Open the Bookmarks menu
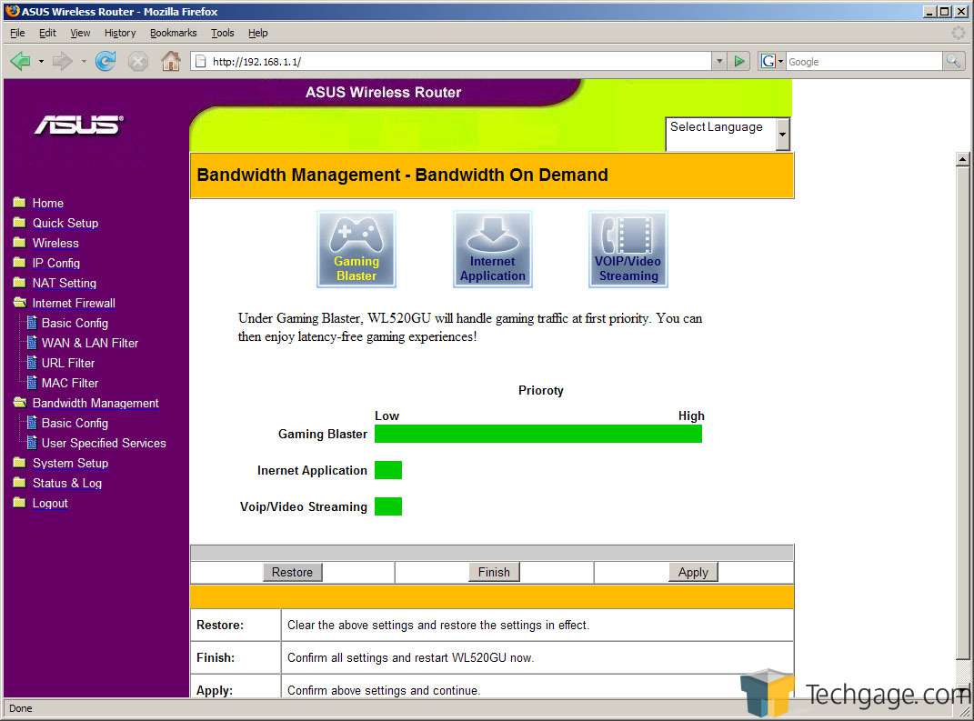 [174, 33]
